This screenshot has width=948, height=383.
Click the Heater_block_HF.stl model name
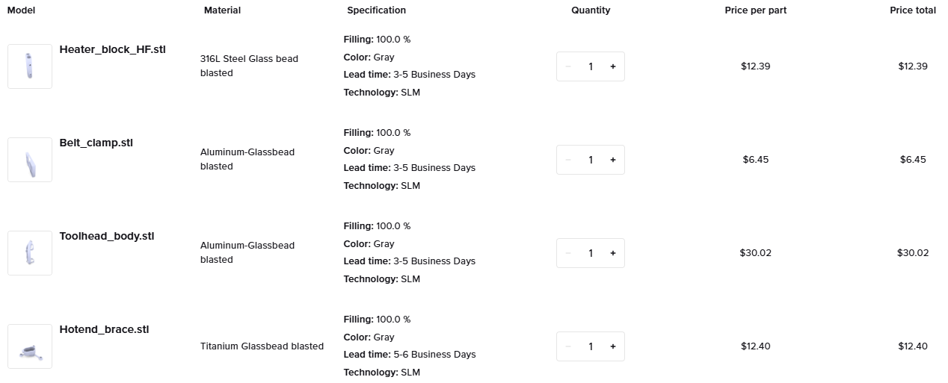tap(113, 49)
